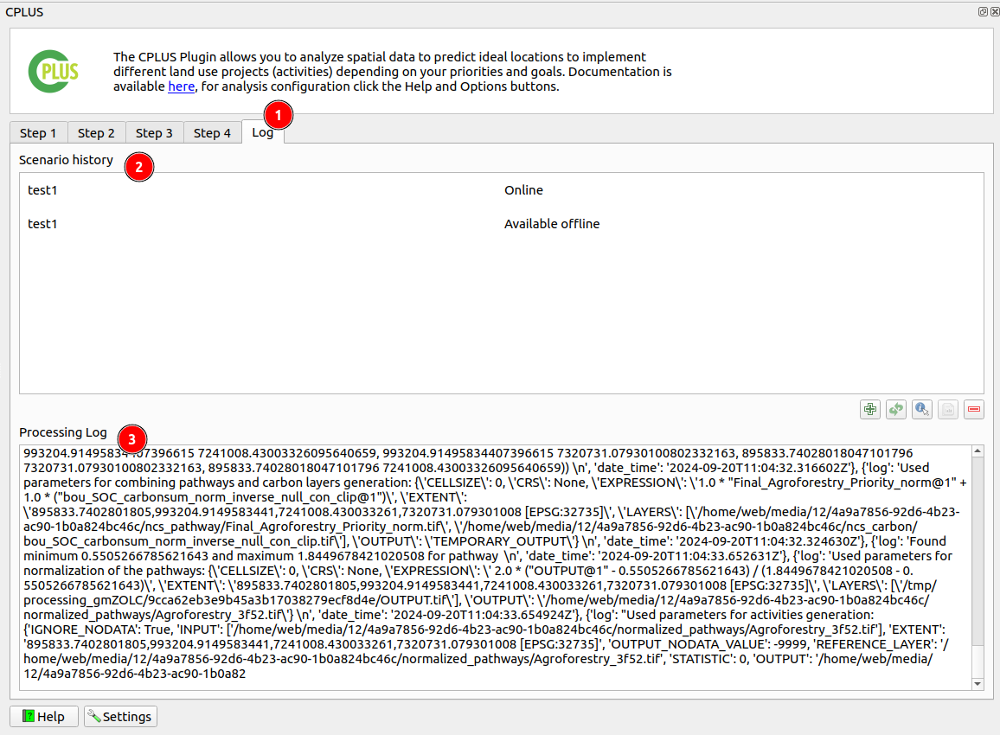This screenshot has width=1000, height=735.
Task: Select the Online test1 scenario row
Action: [501, 190]
